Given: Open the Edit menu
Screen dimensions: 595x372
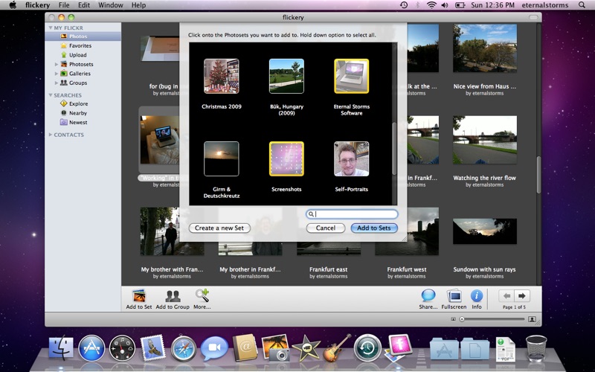Looking at the screenshot, I should pyautogui.click(x=84, y=5).
